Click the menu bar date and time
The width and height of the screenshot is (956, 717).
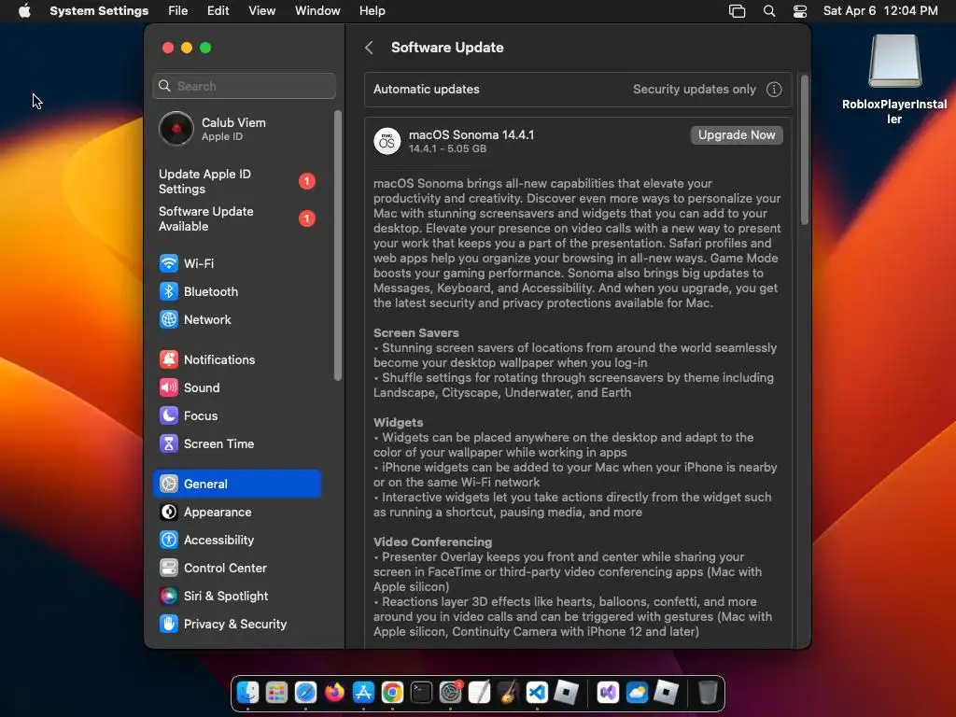tap(880, 11)
